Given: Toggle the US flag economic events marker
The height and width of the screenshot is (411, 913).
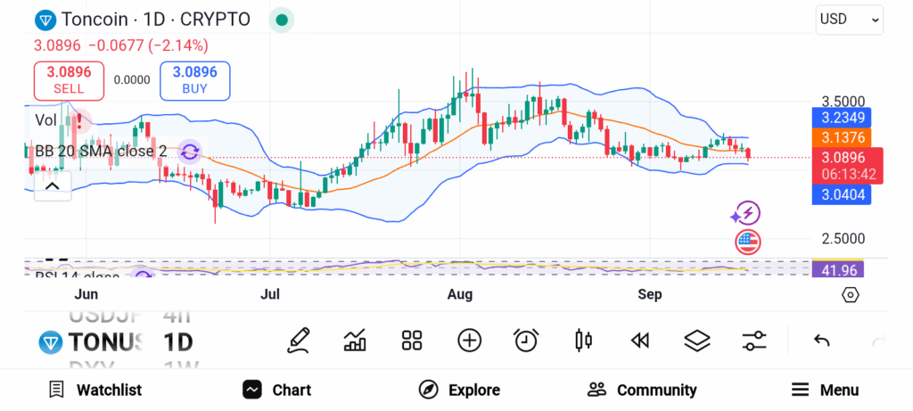Looking at the screenshot, I should pos(747,241).
